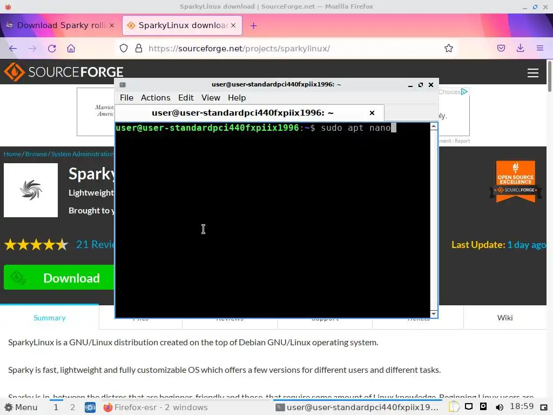Viewport: 553px width, 415px height.
Task: Click the tray icon right of clock
Action: [x=543, y=407]
